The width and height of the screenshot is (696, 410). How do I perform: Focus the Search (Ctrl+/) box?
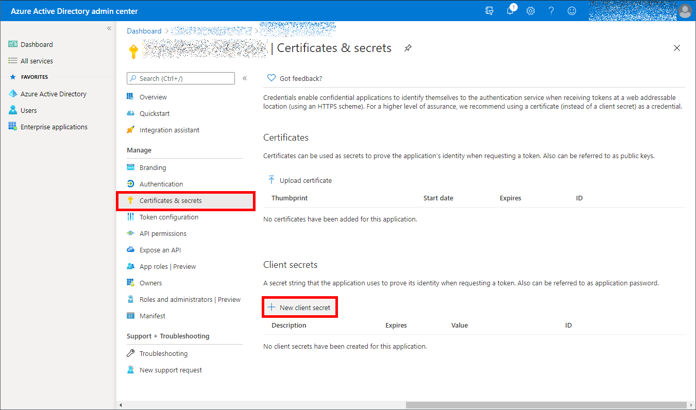[x=181, y=78]
